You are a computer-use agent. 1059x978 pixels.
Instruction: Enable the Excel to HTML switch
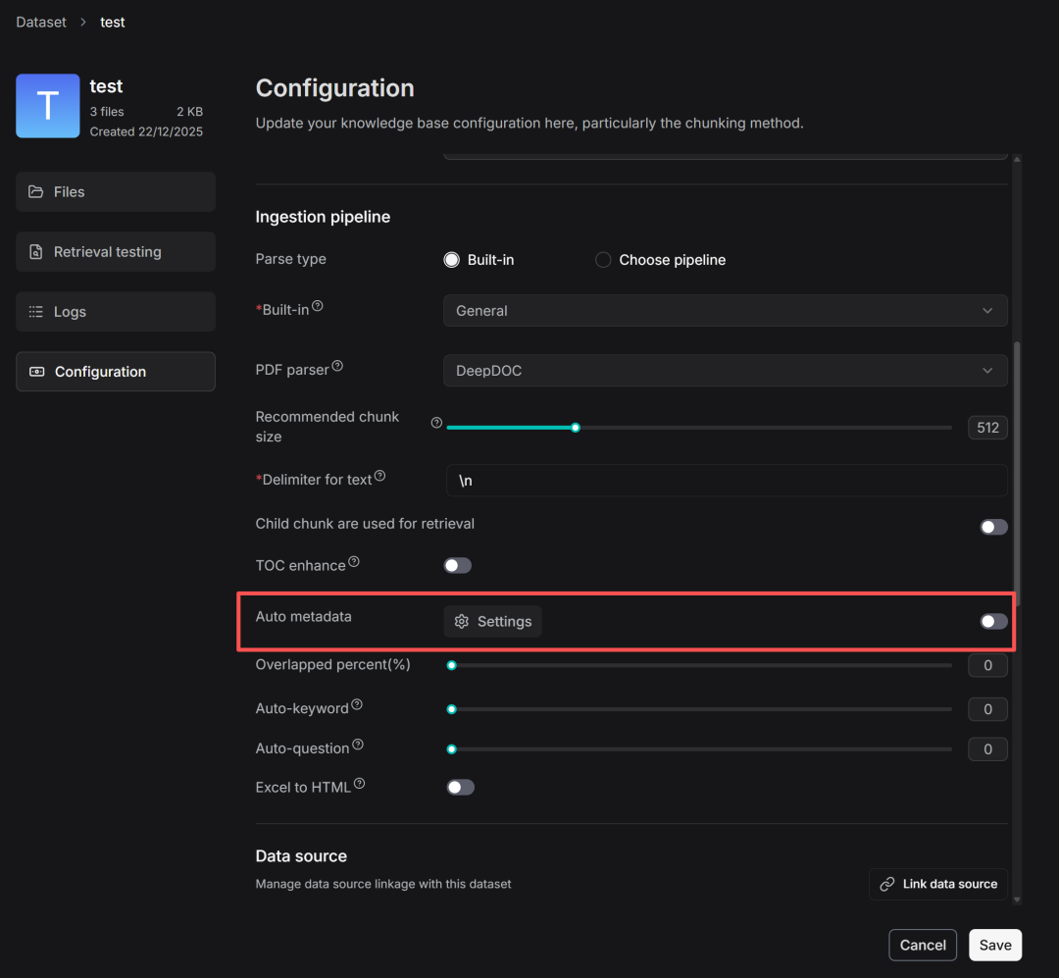(461, 788)
